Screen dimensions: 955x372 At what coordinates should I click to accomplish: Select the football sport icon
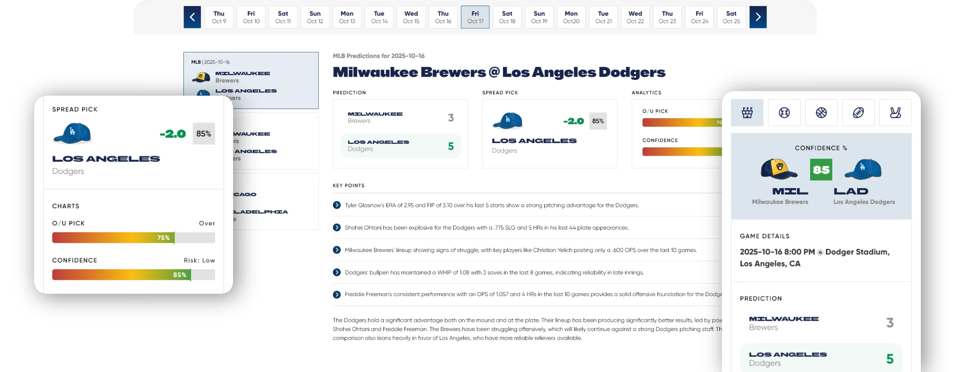(858, 113)
